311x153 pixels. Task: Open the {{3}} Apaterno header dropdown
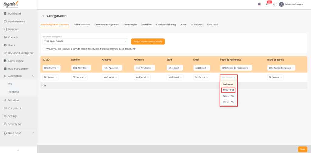tap(112, 68)
